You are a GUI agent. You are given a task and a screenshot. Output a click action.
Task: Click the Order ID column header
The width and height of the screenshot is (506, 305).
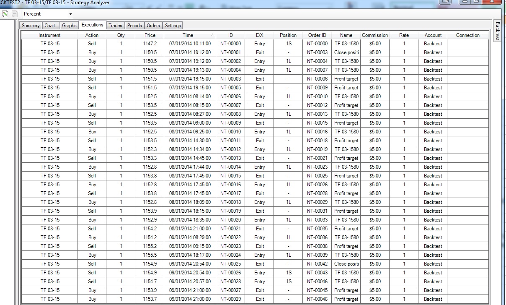click(317, 35)
